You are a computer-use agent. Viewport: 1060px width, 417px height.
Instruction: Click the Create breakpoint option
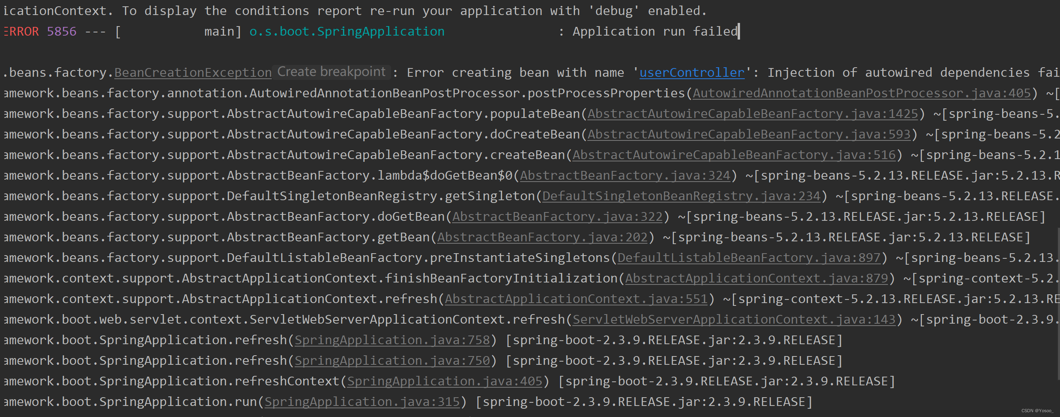(x=332, y=72)
